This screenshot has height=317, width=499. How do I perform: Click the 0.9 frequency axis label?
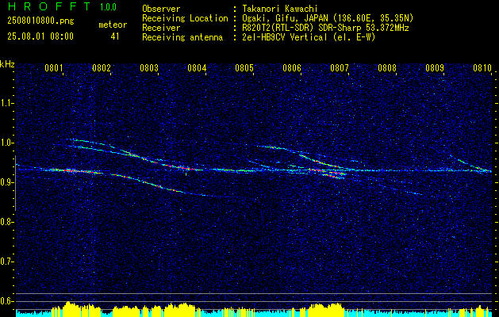[6, 182]
